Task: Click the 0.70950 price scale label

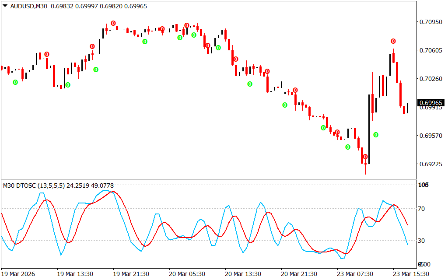Action: (431, 22)
